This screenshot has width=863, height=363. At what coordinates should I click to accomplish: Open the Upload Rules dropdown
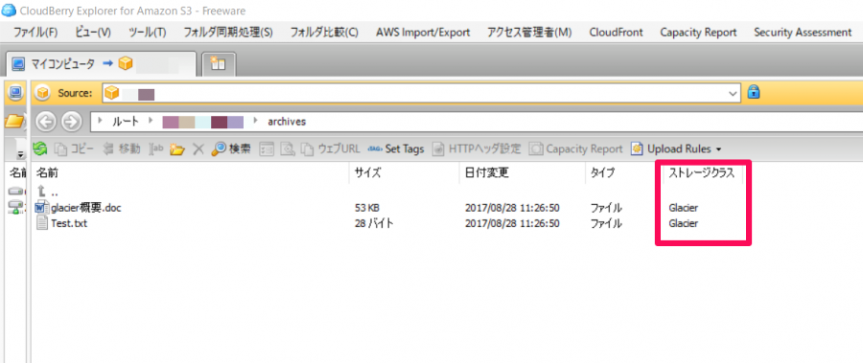(676, 149)
